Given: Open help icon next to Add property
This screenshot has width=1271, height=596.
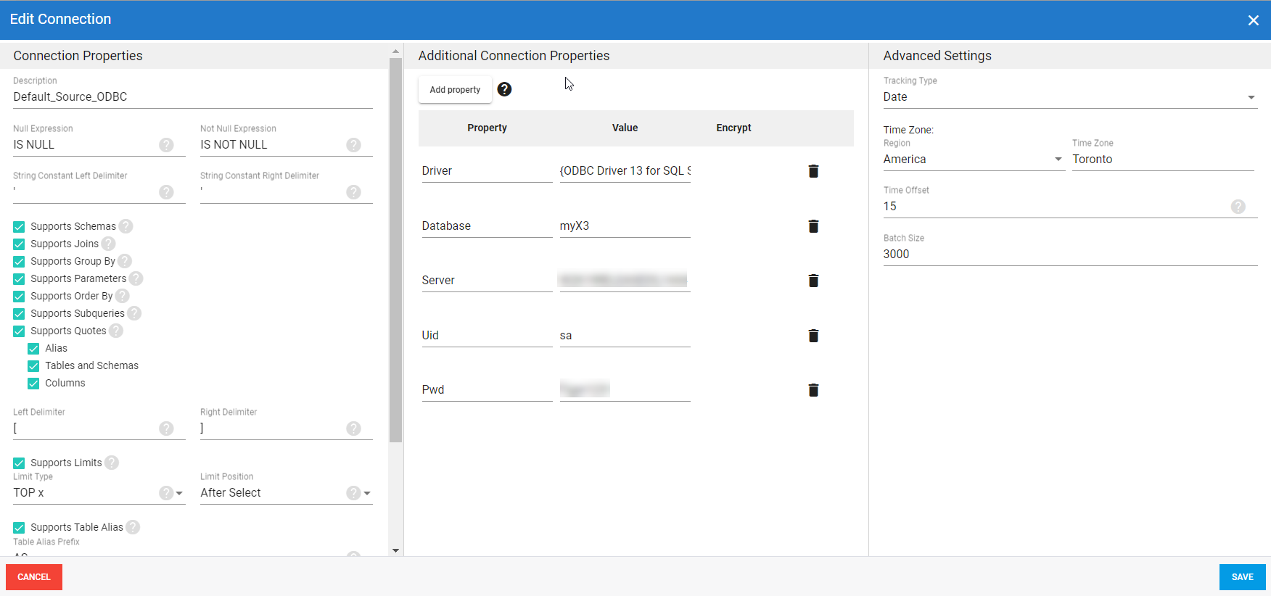Looking at the screenshot, I should (504, 89).
